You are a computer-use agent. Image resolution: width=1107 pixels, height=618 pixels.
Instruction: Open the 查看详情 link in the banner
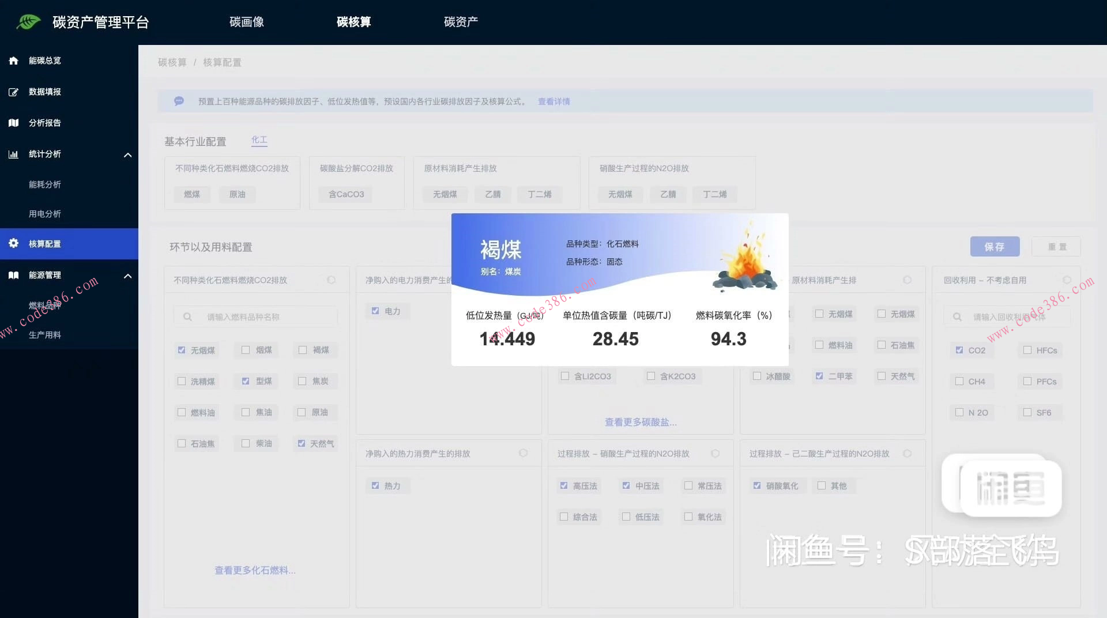(553, 101)
